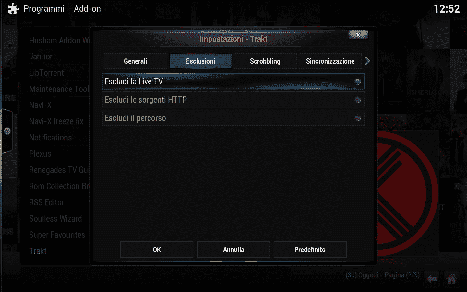Open the Sincronizzazione tab
Viewport: 467px width, 292px height.
330,61
